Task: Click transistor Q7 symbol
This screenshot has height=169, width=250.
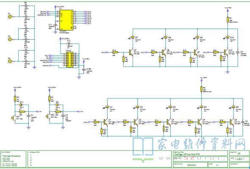Action: tap(131, 52)
